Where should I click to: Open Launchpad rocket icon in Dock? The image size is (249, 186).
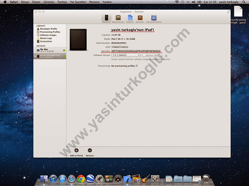coord(100,179)
